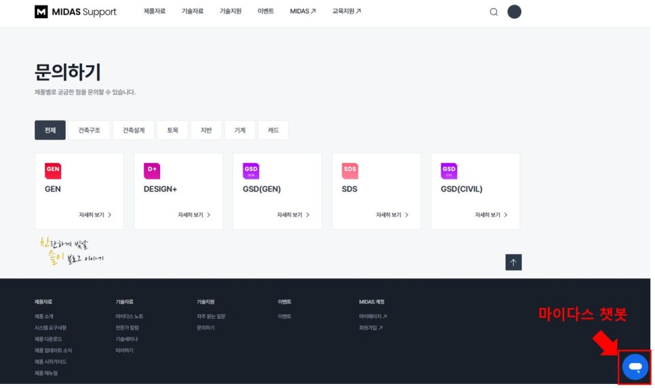
Task: Click the GSD(GEN) product icon
Action: [251, 171]
